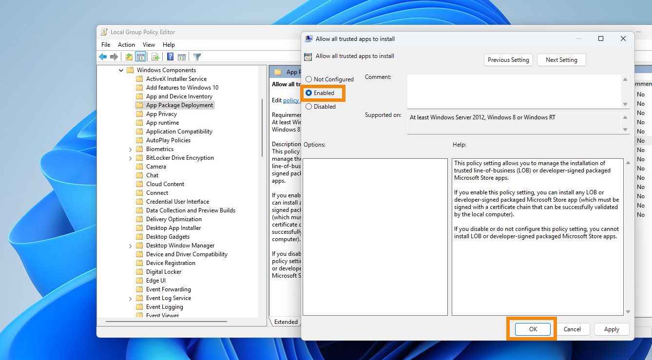Screen dimensions: 652x360
Task: Select App Package Deployment in the tree
Action: [x=179, y=105]
